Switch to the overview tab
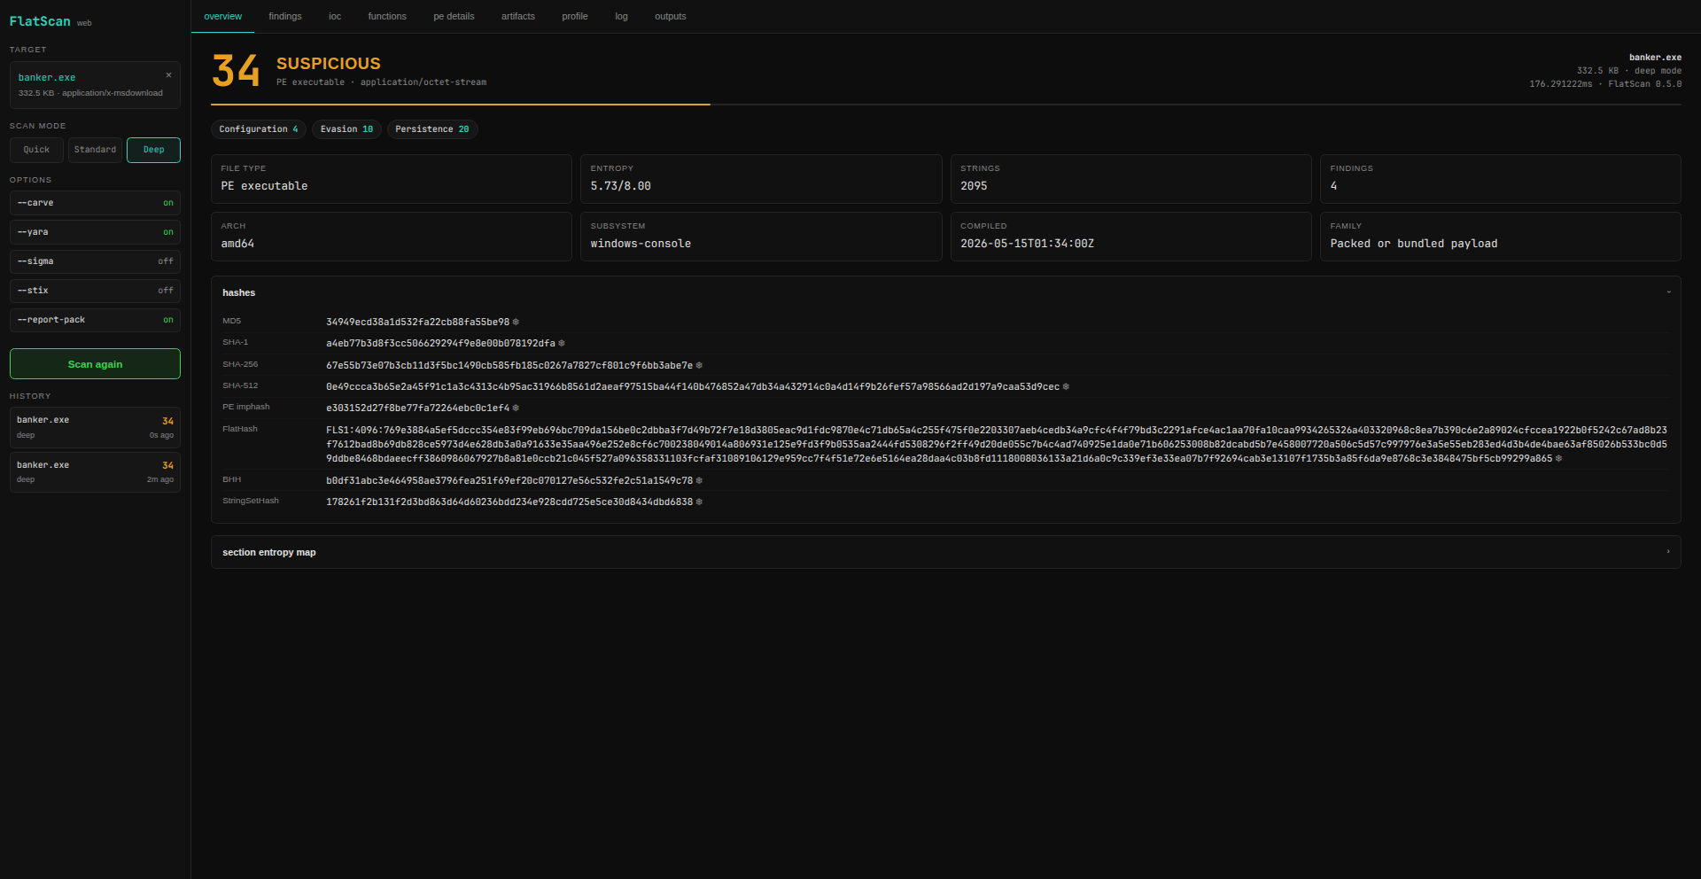 pos(222,16)
